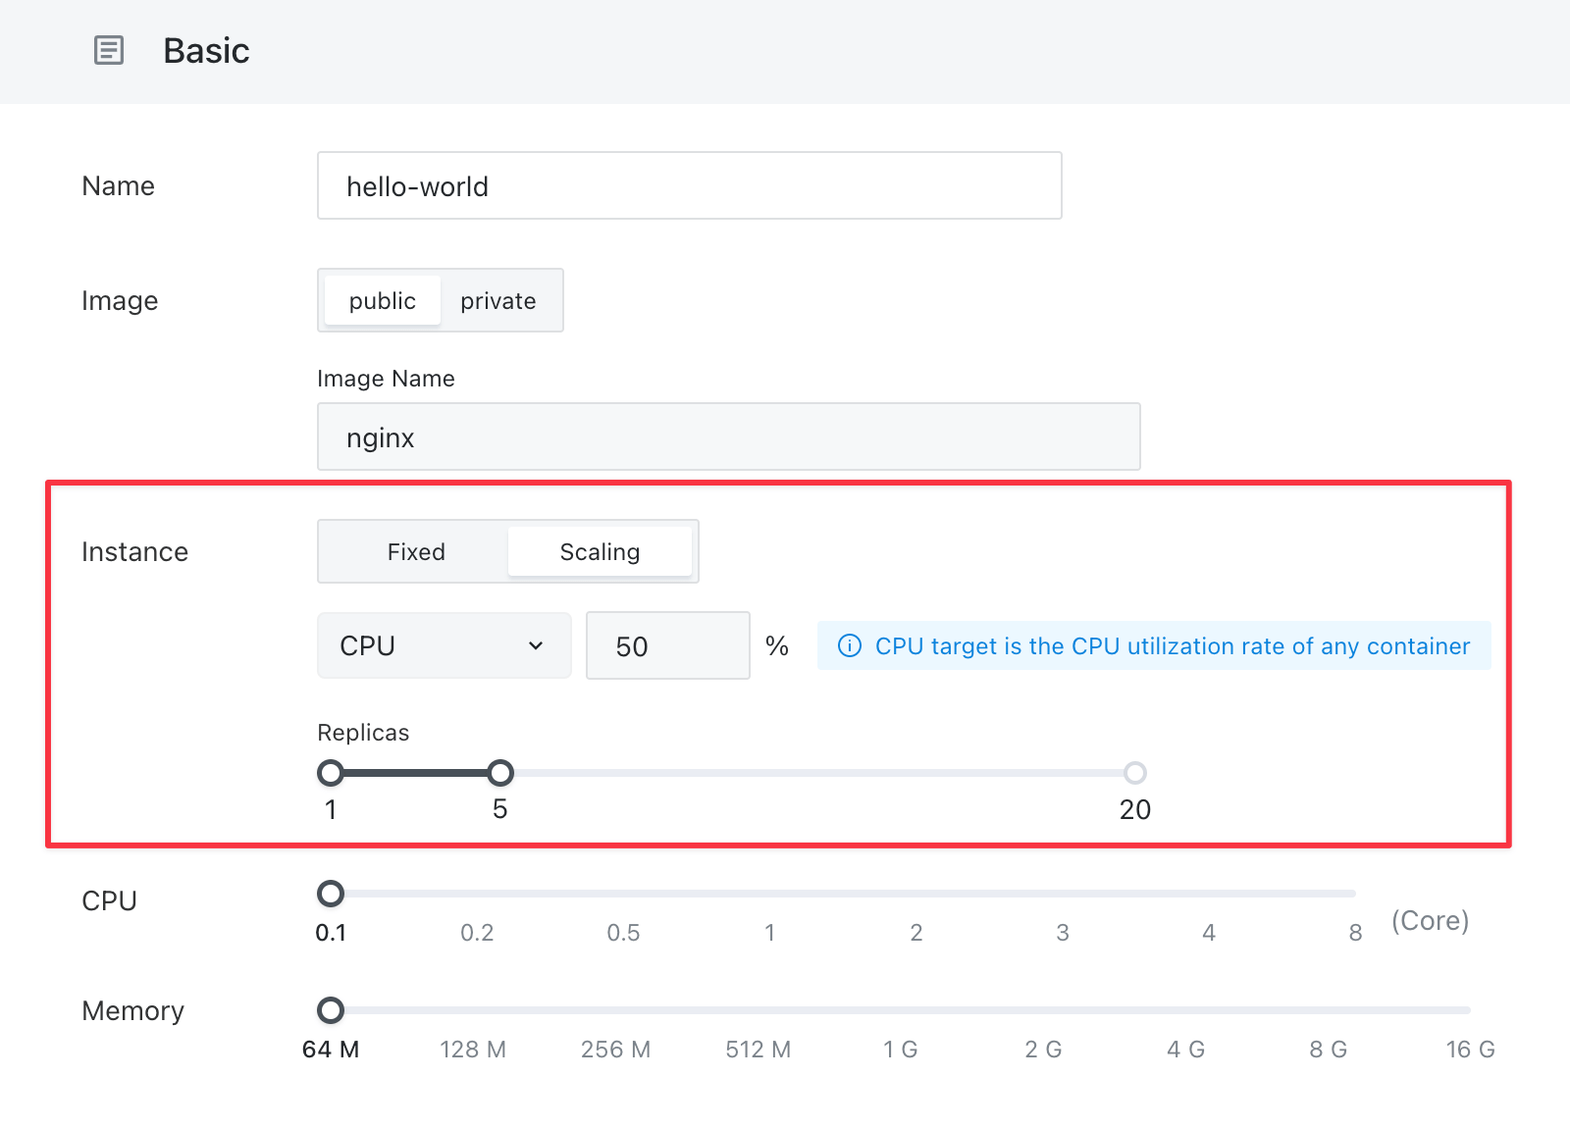Switch instance mode to Fixed
This screenshot has width=1570, height=1128.
(x=416, y=551)
